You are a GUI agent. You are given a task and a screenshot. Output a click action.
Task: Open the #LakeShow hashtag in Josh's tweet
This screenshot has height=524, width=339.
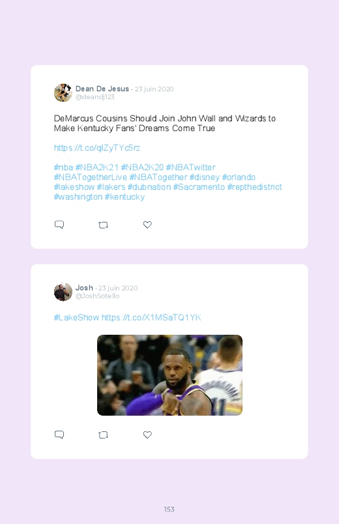coord(76,318)
